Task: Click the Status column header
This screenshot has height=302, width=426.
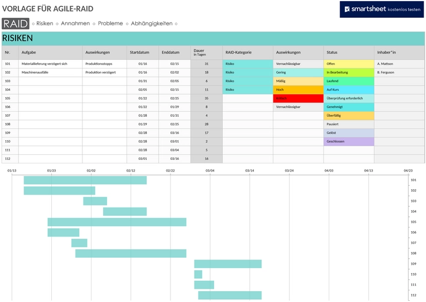Action: point(349,52)
